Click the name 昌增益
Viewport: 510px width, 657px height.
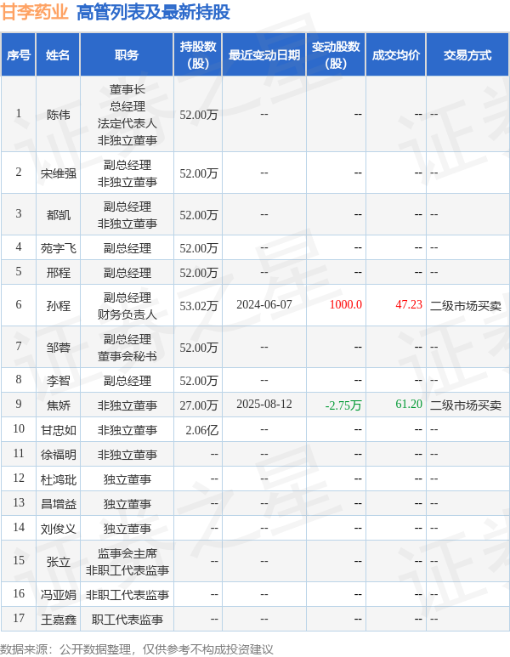(x=59, y=504)
